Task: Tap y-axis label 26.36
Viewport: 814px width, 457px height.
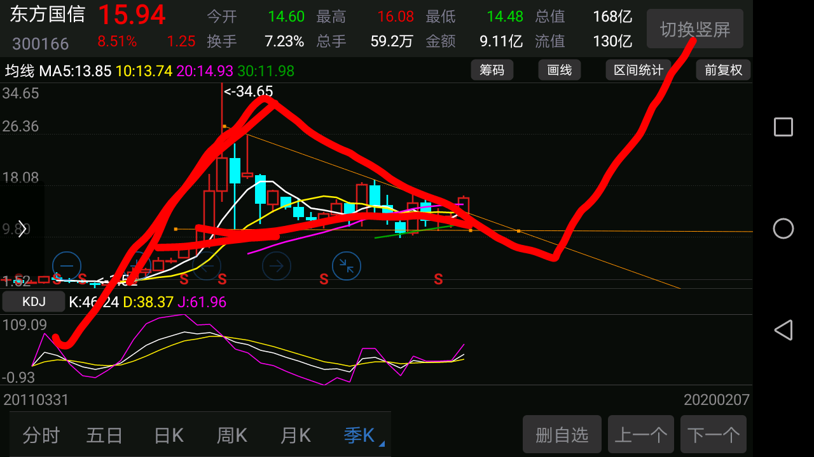Action: coord(20,126)
